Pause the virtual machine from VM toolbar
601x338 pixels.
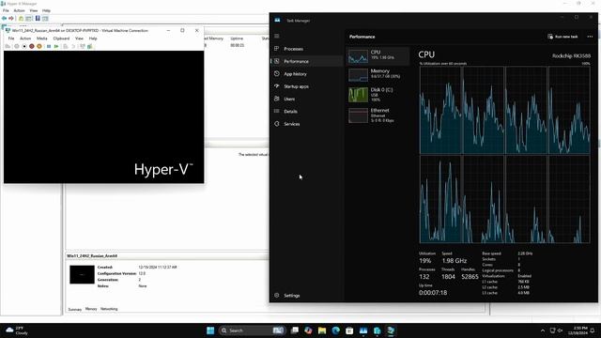pyautogui.click(x=49, y=46)
